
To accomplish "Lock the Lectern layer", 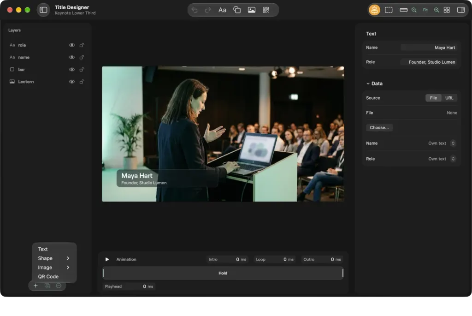I will 82,82.
